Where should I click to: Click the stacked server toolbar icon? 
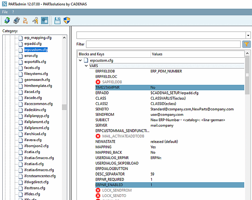[x=16, y=20]
